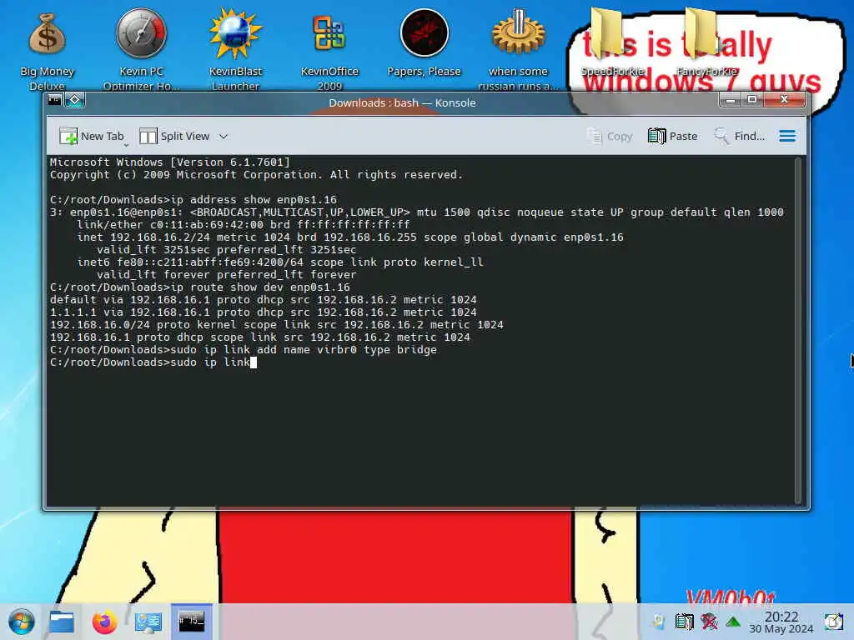Expand hidden tray icons arrow

pyautogui.click(x=733, y=622)
